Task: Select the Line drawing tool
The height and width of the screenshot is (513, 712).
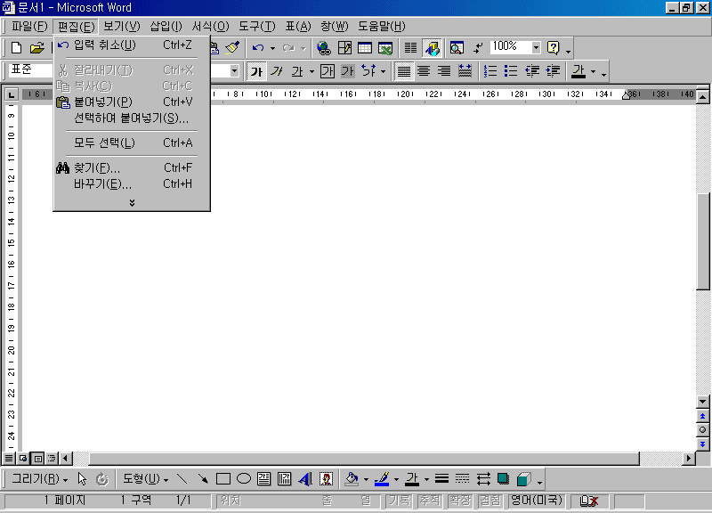Action: (182, 479)
